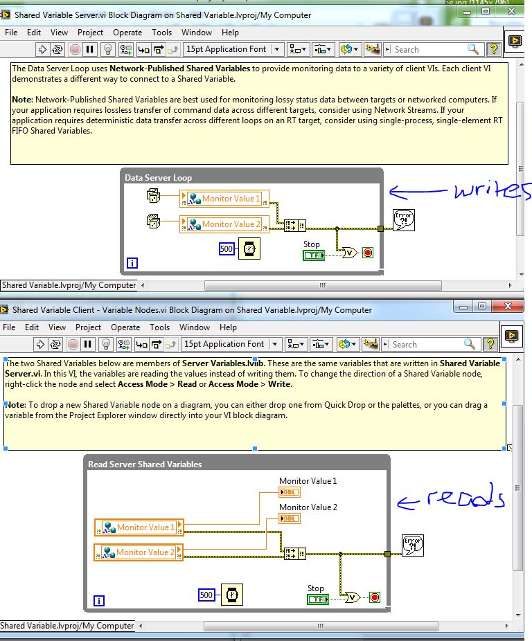Click search magnifier icon in Server window
Image resolution: width=532 pixels, height=641 pixels.
(x=473, y=49)
